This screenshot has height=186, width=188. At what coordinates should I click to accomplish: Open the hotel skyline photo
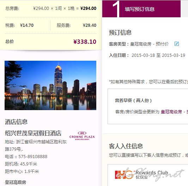(50, 85)
